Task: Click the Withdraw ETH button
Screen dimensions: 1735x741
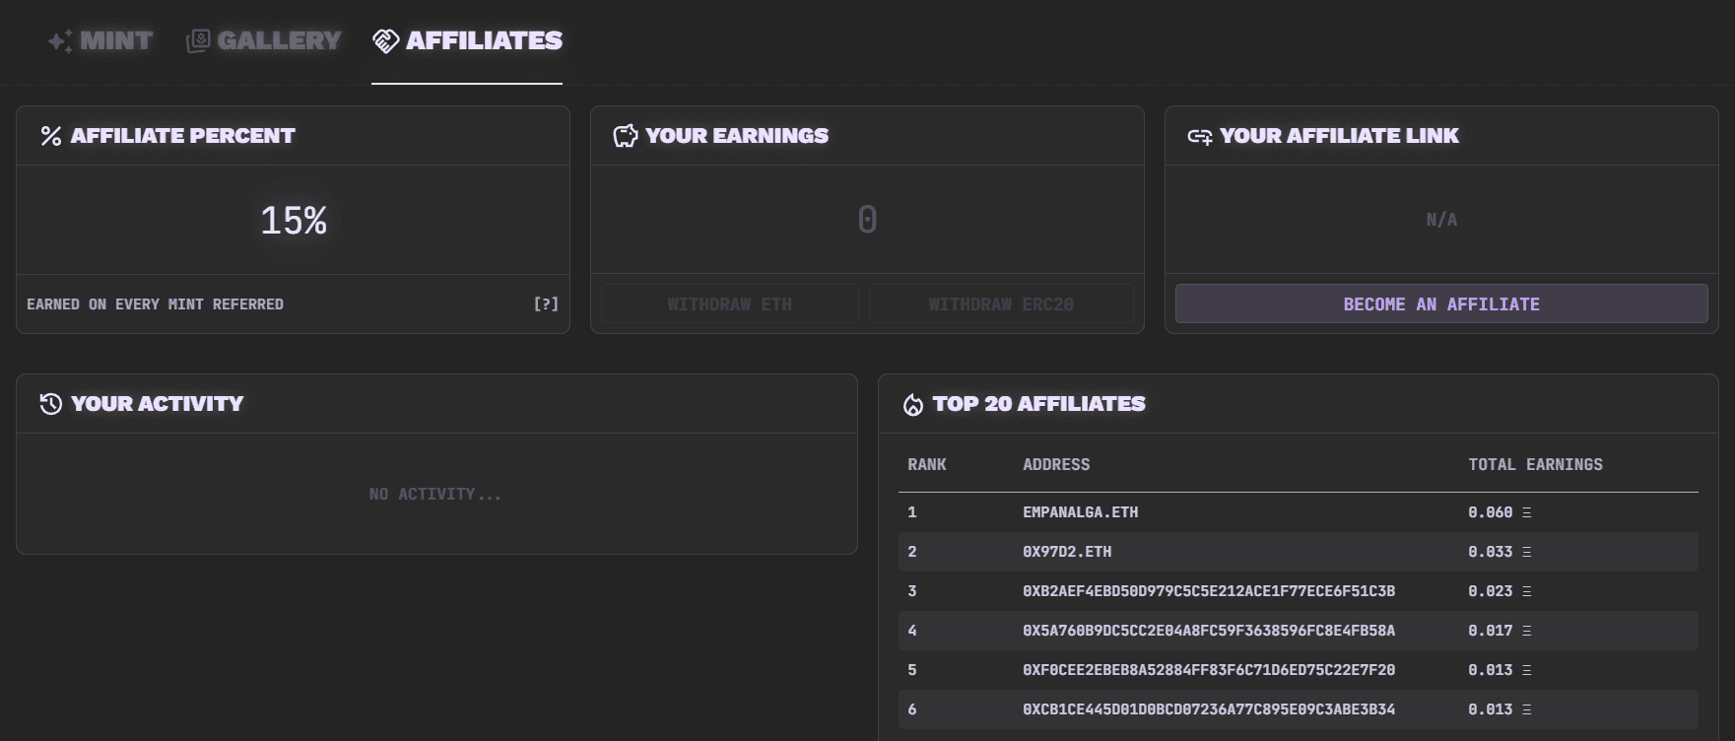Action: 729,304
